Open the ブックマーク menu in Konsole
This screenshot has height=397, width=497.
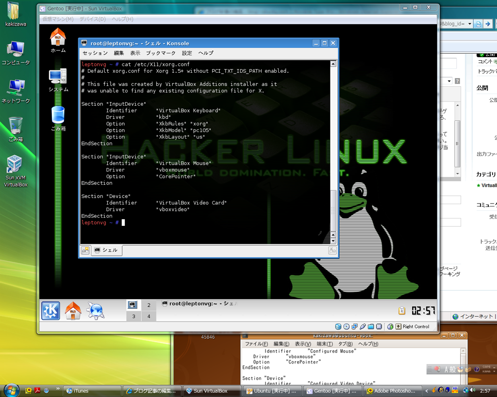(161, 53)
